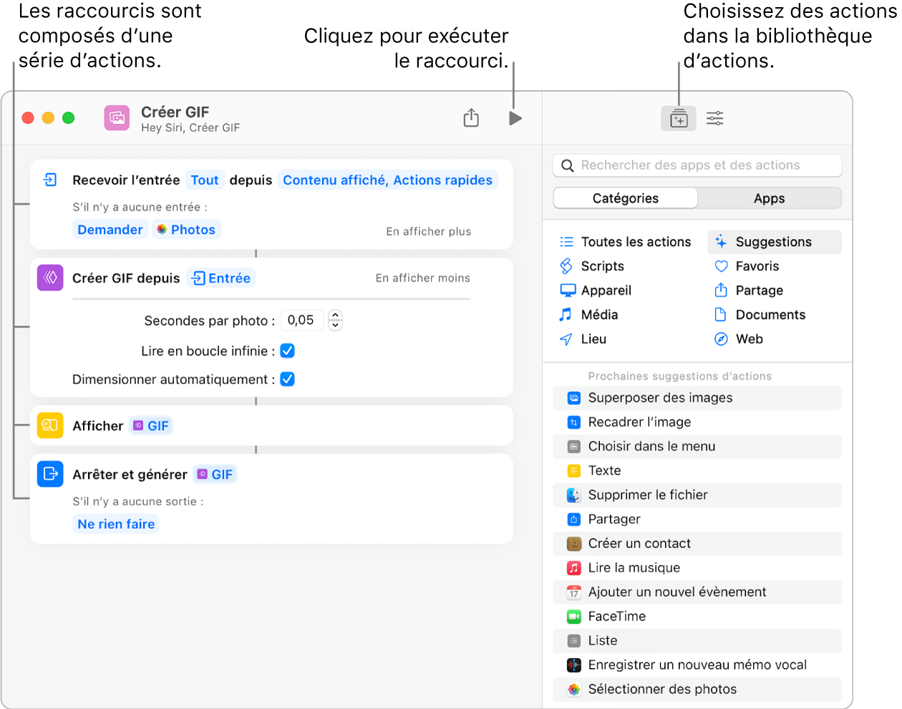Image resolution: width=902 pixels, height=709 pixels.
Task: Select the Catégories tab
Action: (624, 198)
